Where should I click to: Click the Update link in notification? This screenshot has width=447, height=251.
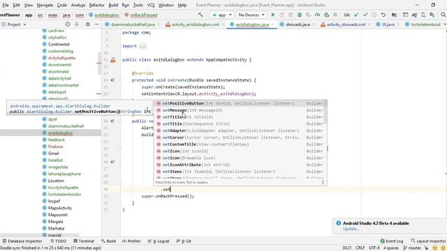[351, 229]
